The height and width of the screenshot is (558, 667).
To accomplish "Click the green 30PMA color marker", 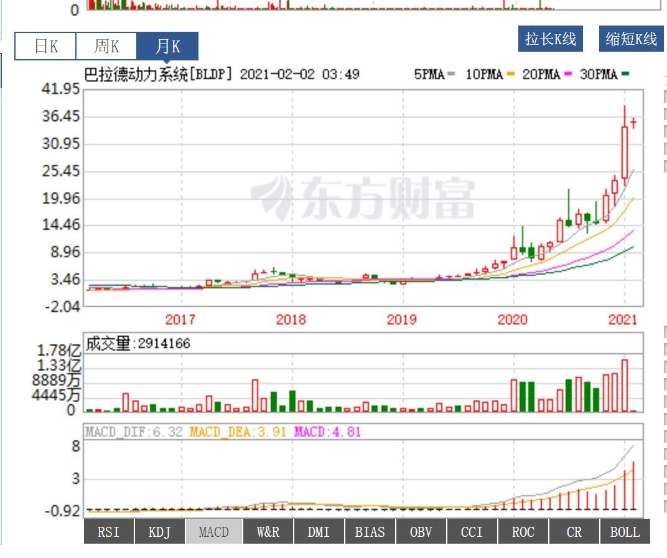I will click(625, 74).
